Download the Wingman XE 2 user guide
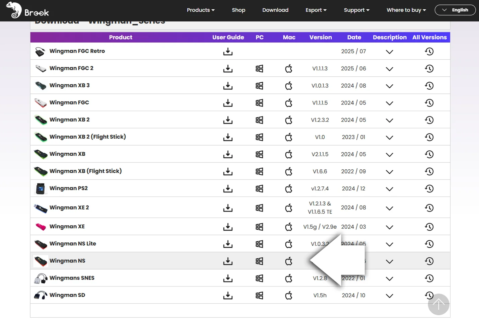Image resolution: width=479 pixels, height=319 pixels. click(x=228, y=208)
